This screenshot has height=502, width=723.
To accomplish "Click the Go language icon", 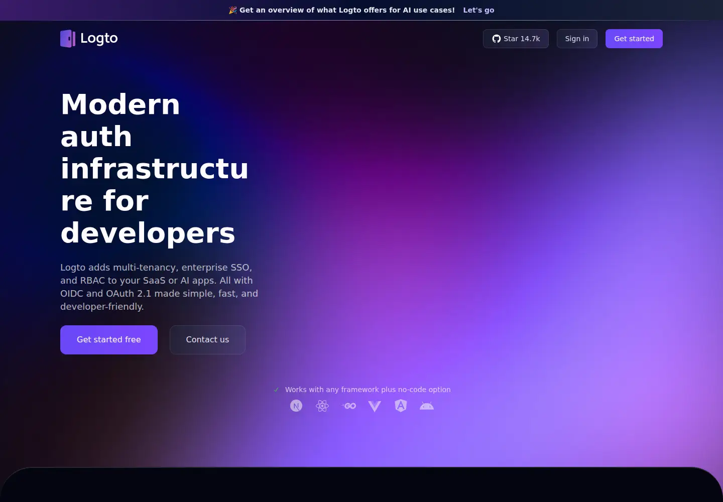I will tap(348, 406).
